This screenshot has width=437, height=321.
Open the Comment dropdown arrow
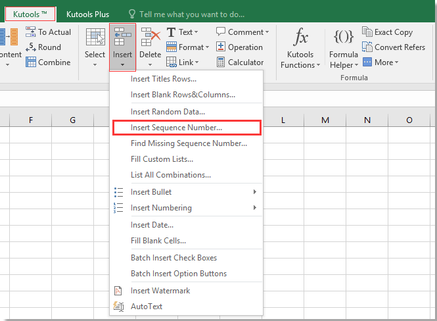[x=267, y=32]
